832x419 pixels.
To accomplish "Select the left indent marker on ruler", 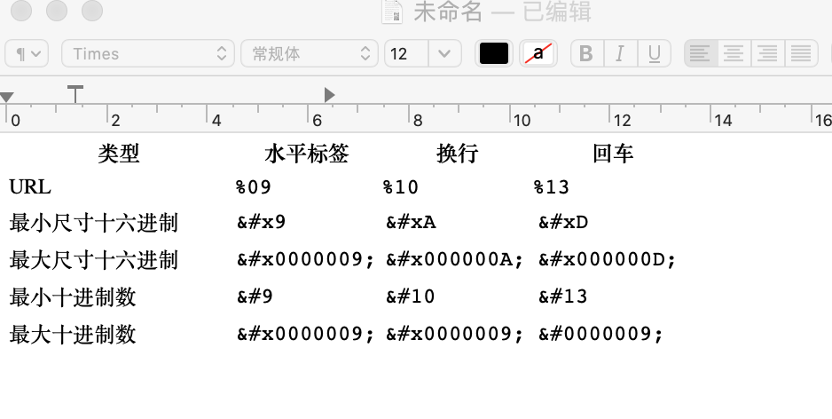I will [x=6, y=97].
